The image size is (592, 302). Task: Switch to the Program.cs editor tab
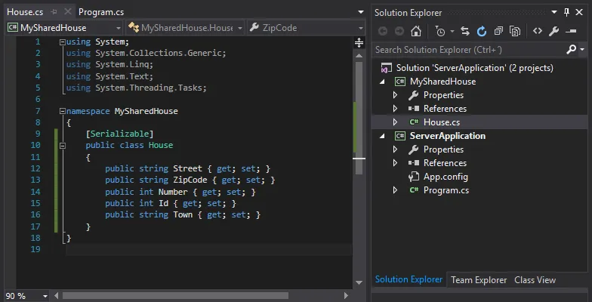(x=101, y=12)
